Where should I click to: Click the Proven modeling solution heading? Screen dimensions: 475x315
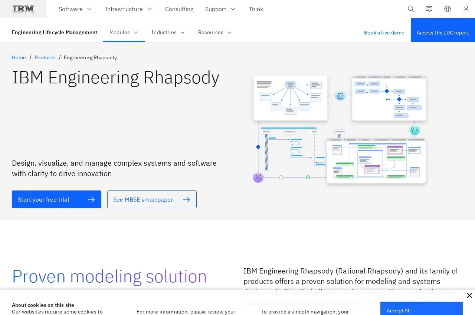tap(109, 276)
